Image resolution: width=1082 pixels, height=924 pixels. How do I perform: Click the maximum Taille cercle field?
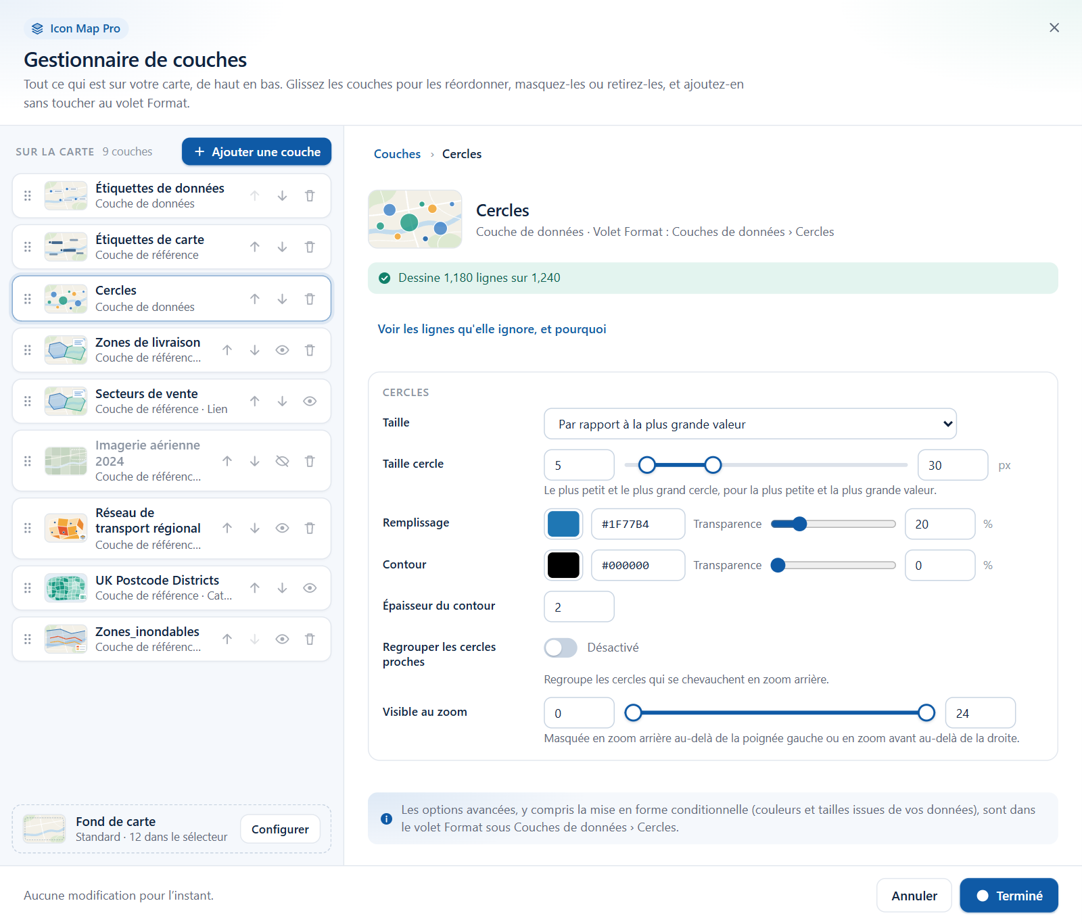(953, 465)
